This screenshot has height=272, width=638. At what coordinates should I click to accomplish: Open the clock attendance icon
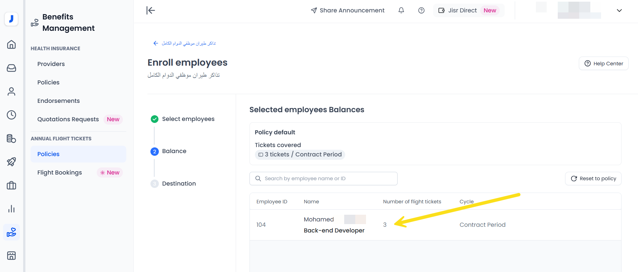11,115
